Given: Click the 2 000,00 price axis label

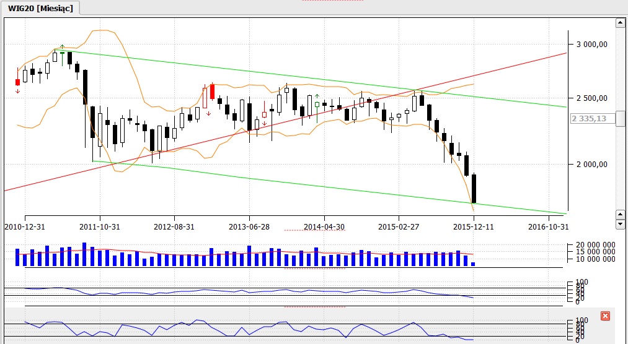Looking at the screenshot, I should [591, 164].
